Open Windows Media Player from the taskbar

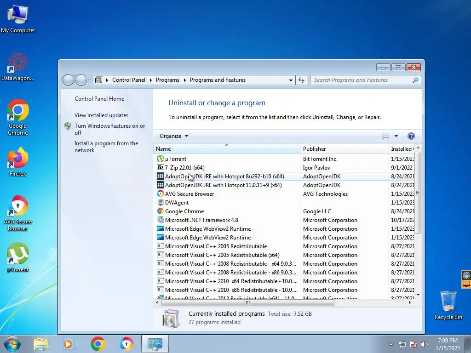pos(69,344)
